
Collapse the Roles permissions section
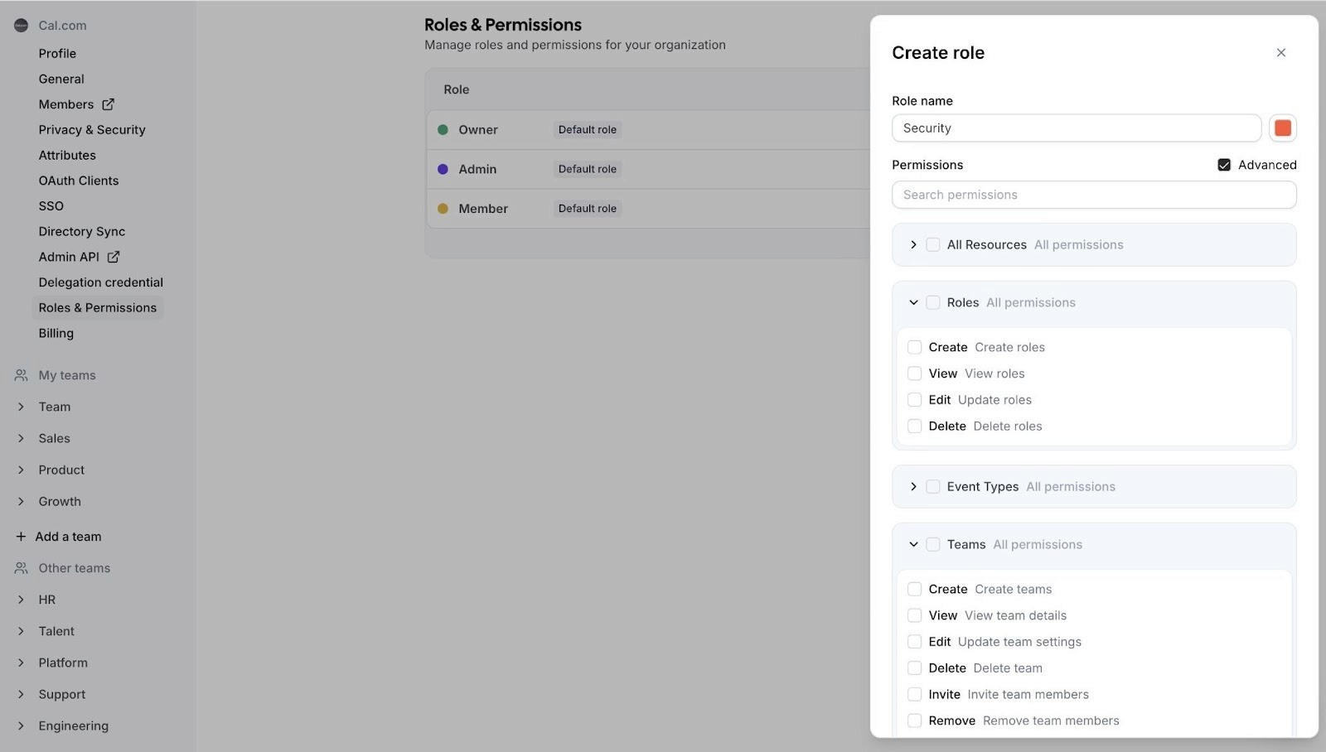[x=913, y=302]
